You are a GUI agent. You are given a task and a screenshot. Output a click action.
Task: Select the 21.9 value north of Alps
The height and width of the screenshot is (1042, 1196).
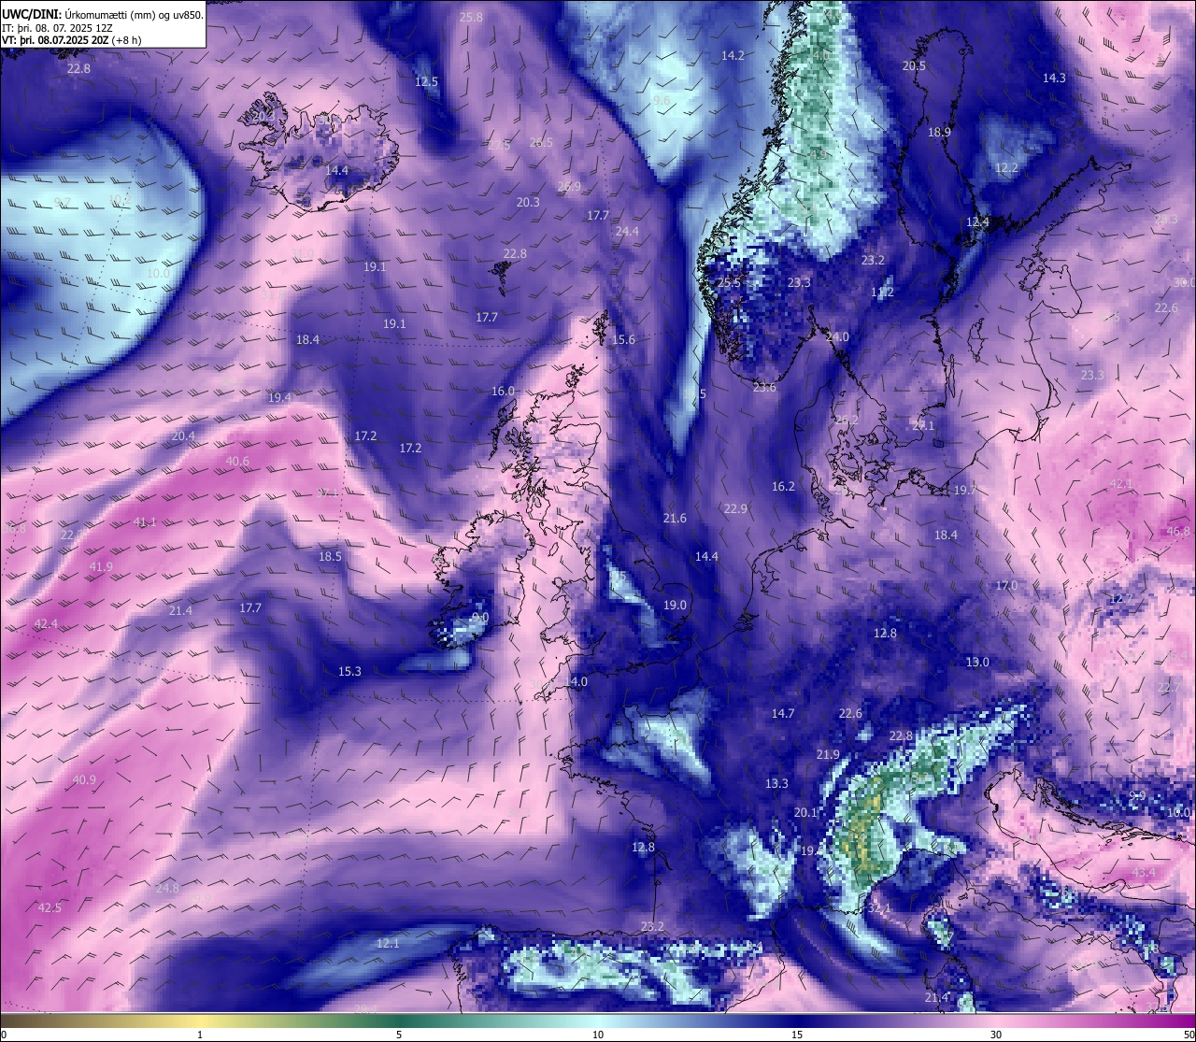(x=828, y=754)
